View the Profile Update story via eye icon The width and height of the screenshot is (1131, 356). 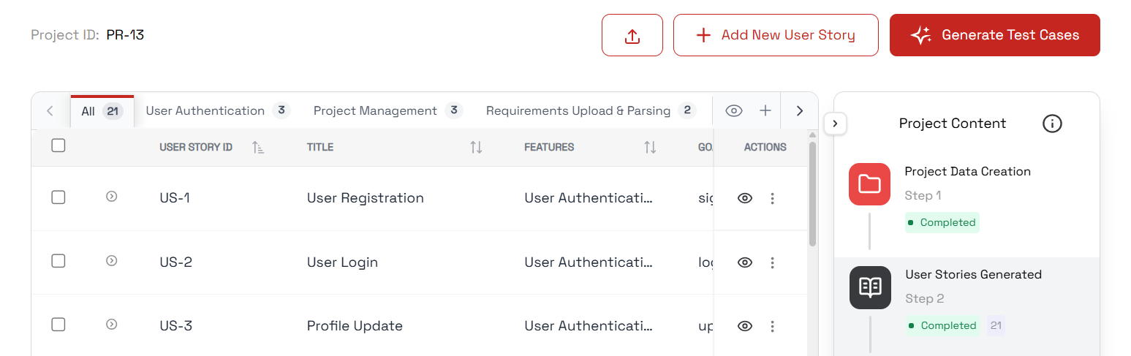[x=745, y=326]
